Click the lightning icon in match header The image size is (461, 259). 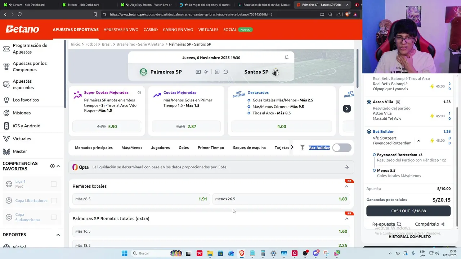tap(206, 72)
